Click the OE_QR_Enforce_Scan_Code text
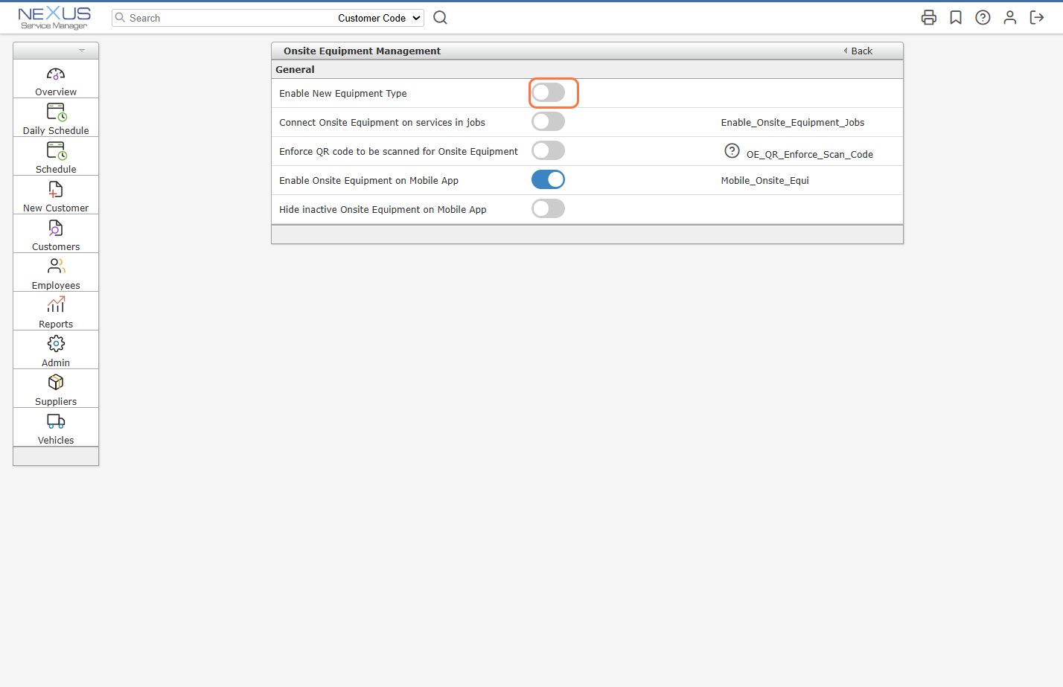1063x687 pixels. click(x=810, y=154)
